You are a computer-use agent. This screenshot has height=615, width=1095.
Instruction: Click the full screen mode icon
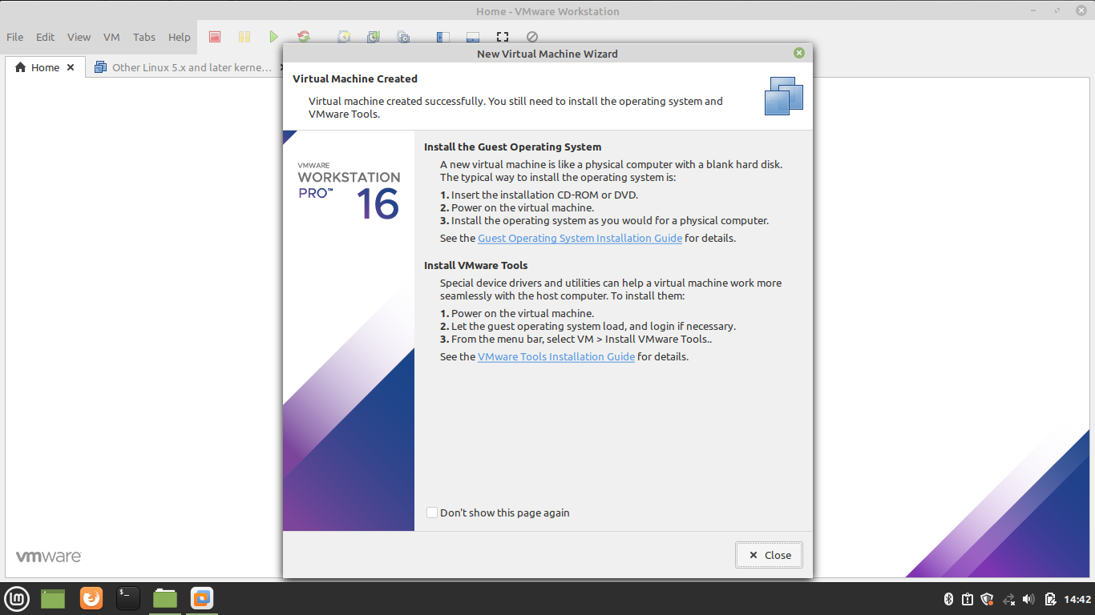[x=503, y=37]
